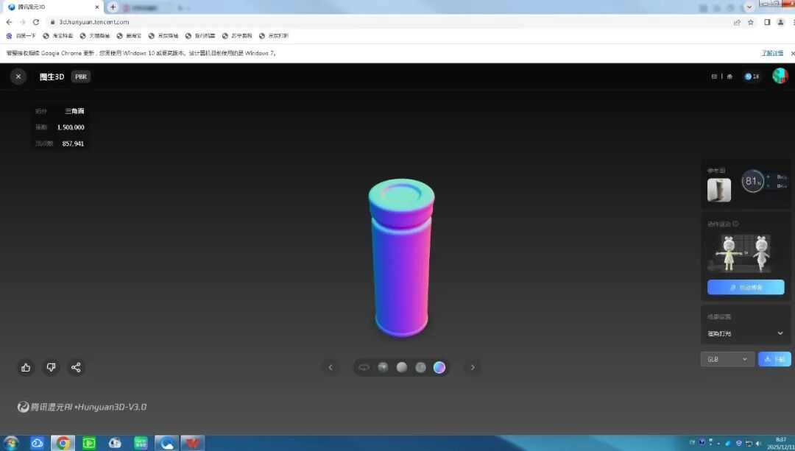This screenshot has height=451, width=795.
Task: Click the thumbs-up like icon
Action: [x=26, y=367]
